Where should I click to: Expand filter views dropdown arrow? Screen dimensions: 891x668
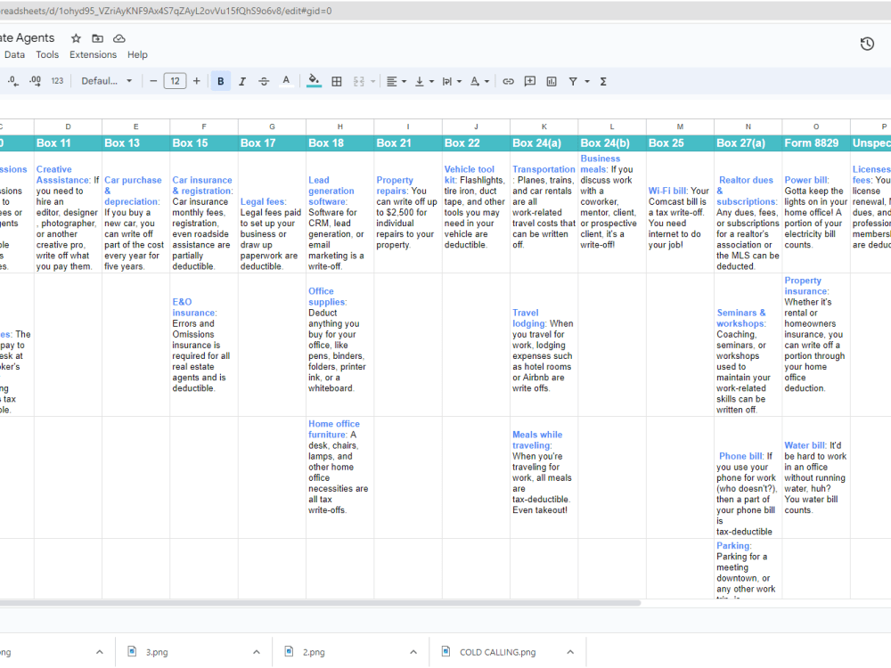click(x=587, y=81)
